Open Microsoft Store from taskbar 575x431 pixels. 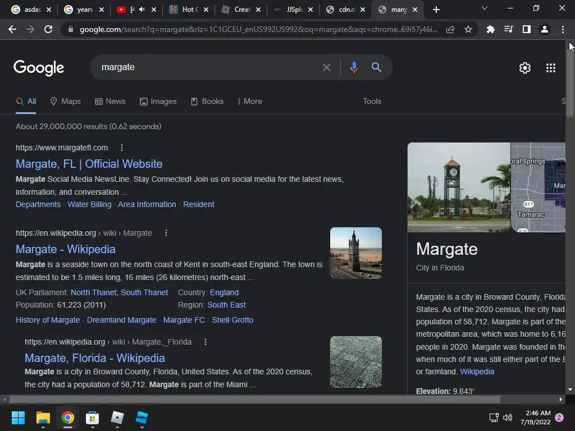coord(93,418)
